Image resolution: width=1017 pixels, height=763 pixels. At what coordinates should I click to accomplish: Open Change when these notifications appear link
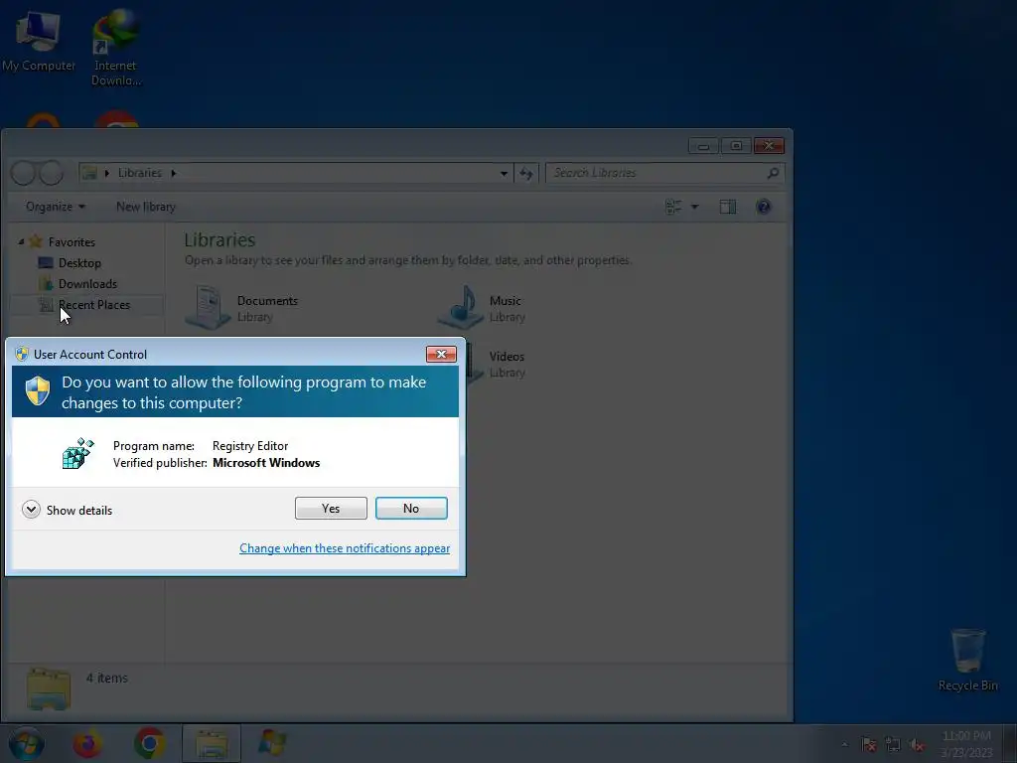pos(345,548)
